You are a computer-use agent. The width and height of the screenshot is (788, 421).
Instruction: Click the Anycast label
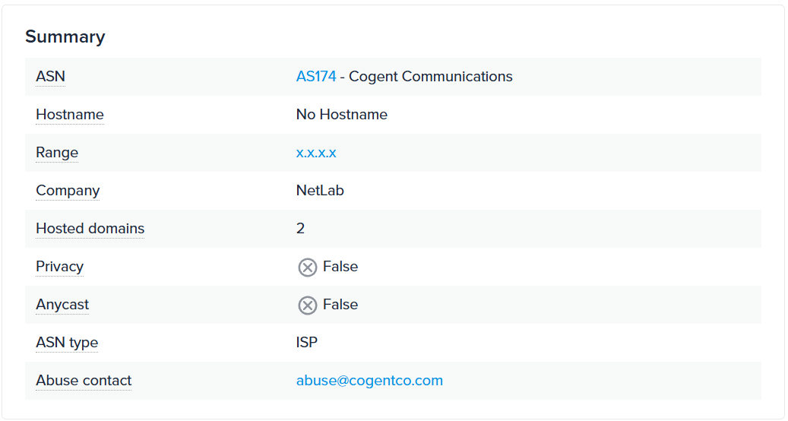(62, 305)
